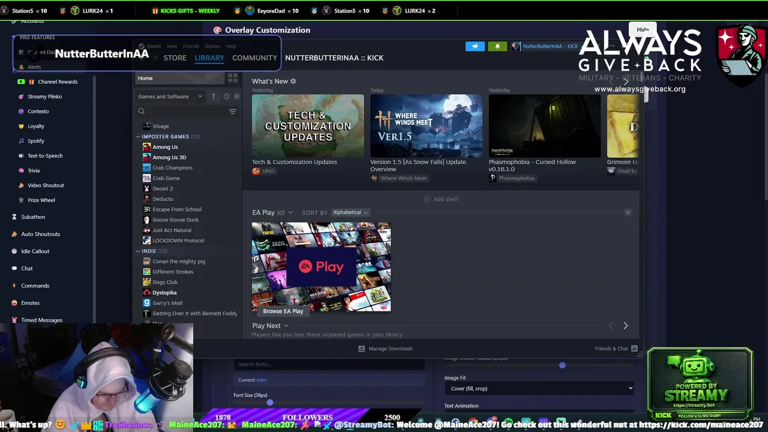Click the Steam announcements megaphone icon
Image resolution: width=768 pixels, height=432 pixels.
[x=475, y=46]
